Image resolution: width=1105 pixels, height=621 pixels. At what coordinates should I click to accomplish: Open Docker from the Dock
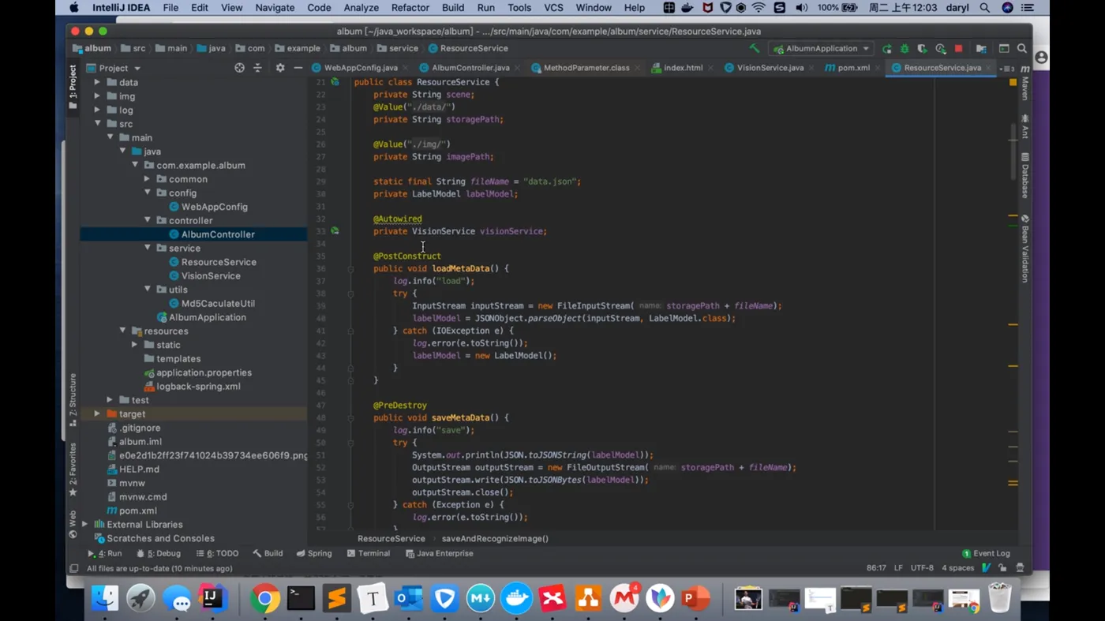[517, 599]
